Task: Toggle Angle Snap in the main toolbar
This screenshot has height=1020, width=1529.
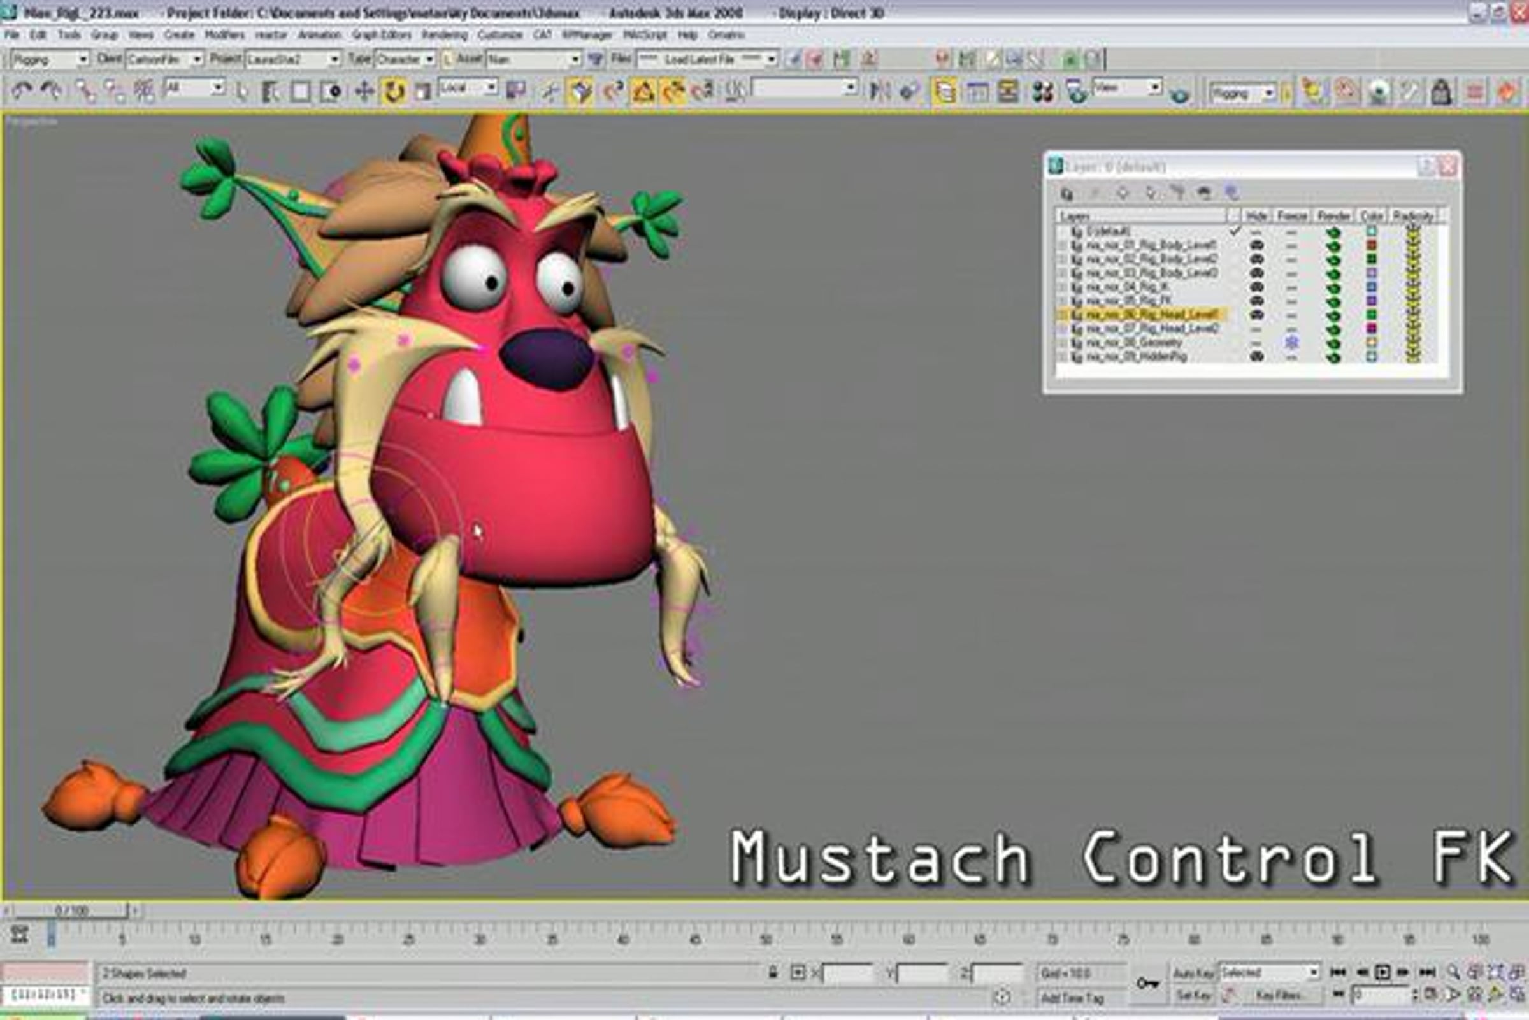Action: 643,91
